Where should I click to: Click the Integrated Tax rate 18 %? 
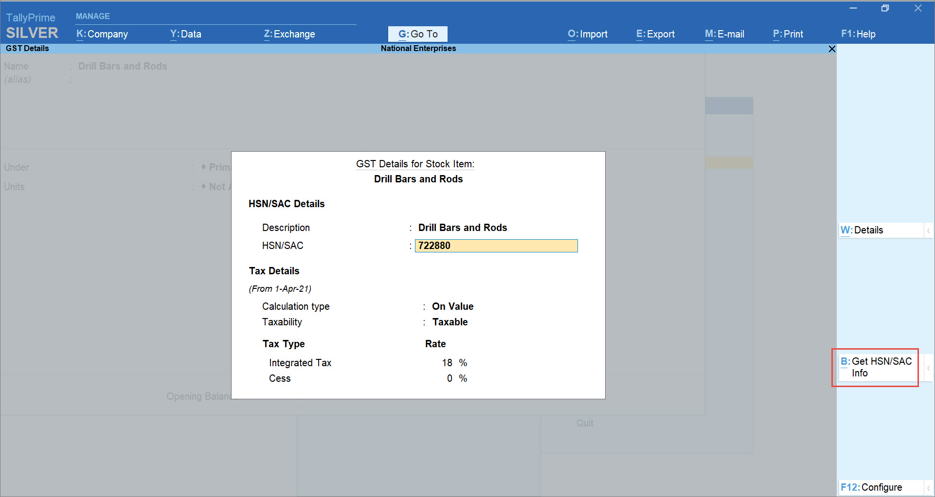[454, 363]
